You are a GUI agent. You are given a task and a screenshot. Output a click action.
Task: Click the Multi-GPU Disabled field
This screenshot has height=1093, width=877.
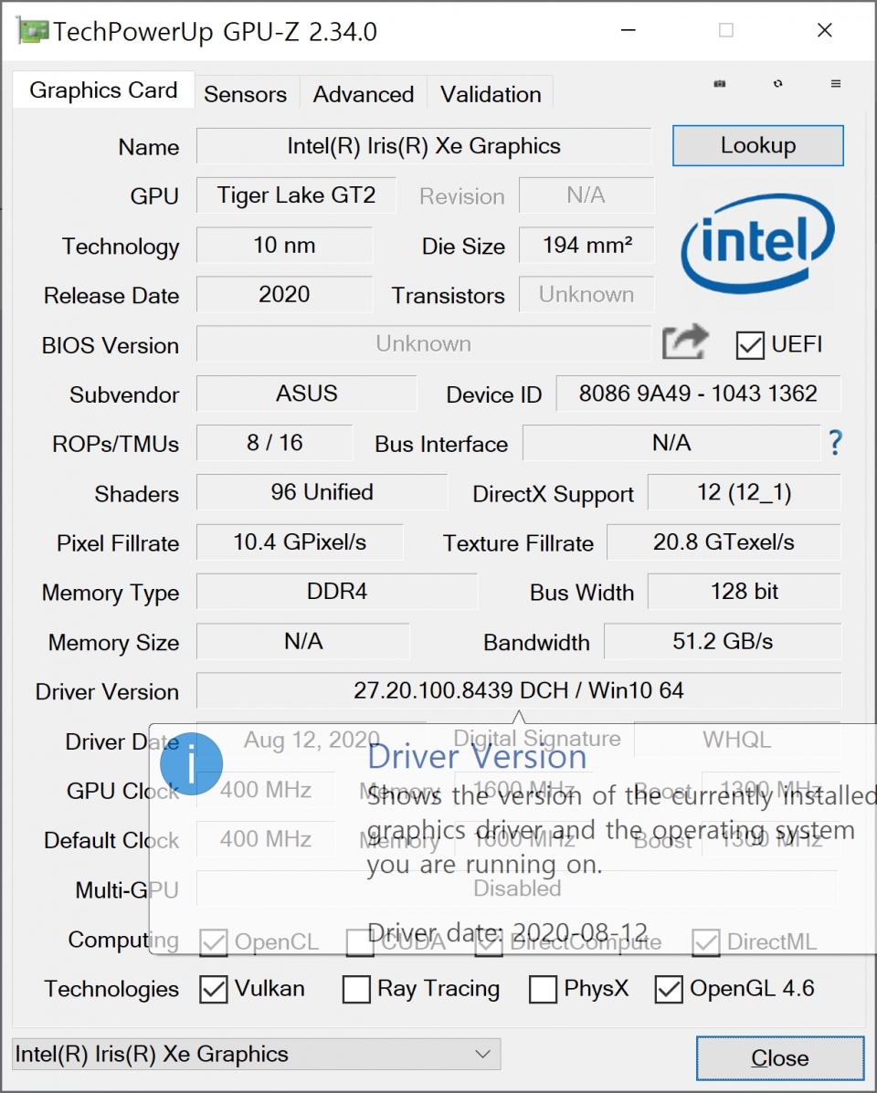click(517, 888)
